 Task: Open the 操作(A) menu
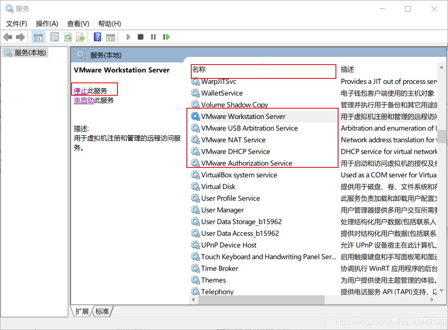(47, 24)
